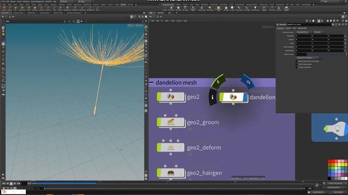The image size is (348, 195).
Task: Click the Tools menu in network editor
Action: point(172,21)
